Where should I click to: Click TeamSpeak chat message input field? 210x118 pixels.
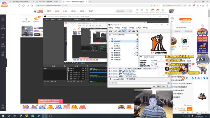pos(137,83)
